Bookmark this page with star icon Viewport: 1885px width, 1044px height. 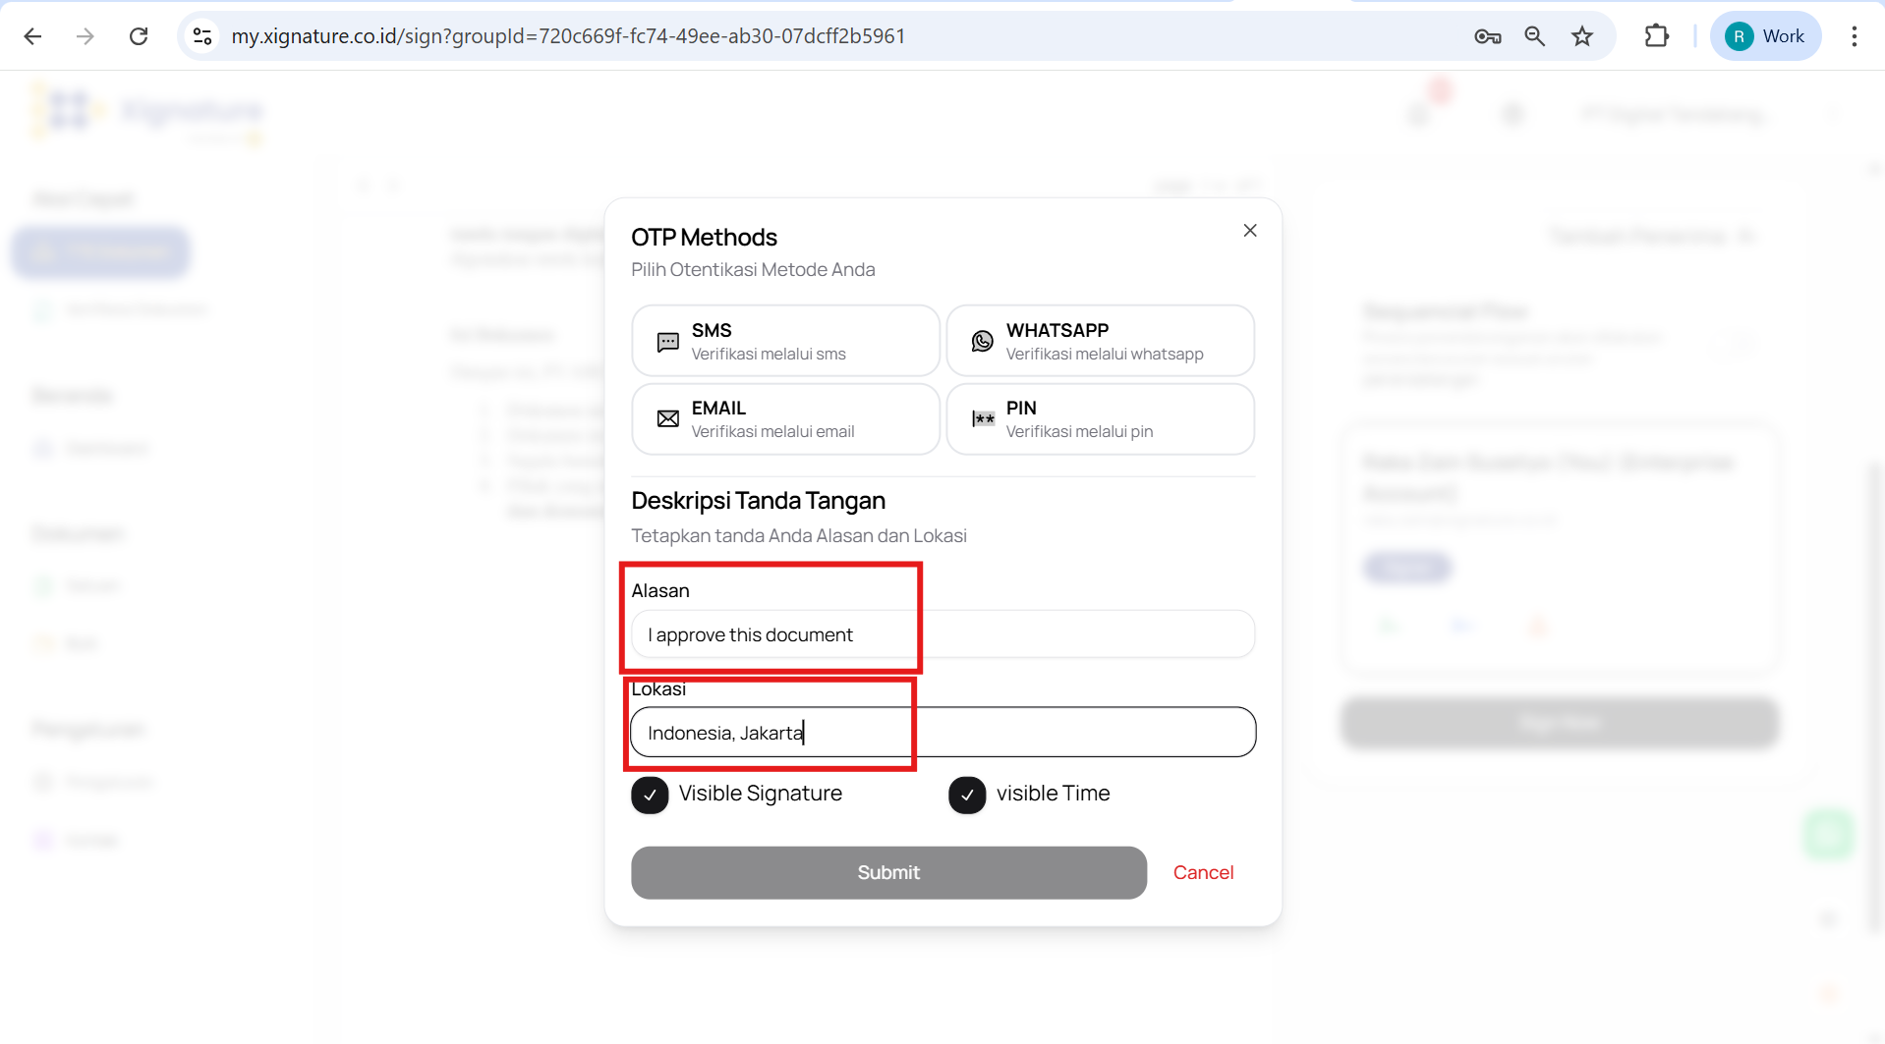pos(1581,36)
